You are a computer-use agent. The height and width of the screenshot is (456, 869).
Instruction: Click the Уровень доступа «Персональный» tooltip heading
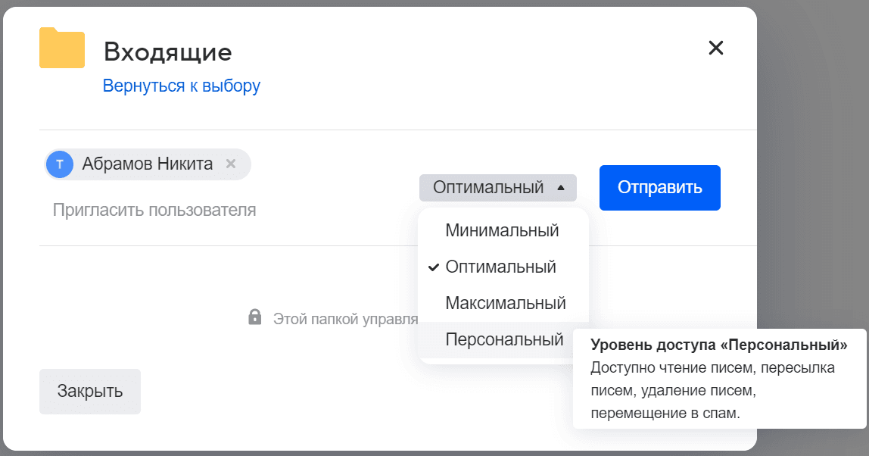[719, 345]
